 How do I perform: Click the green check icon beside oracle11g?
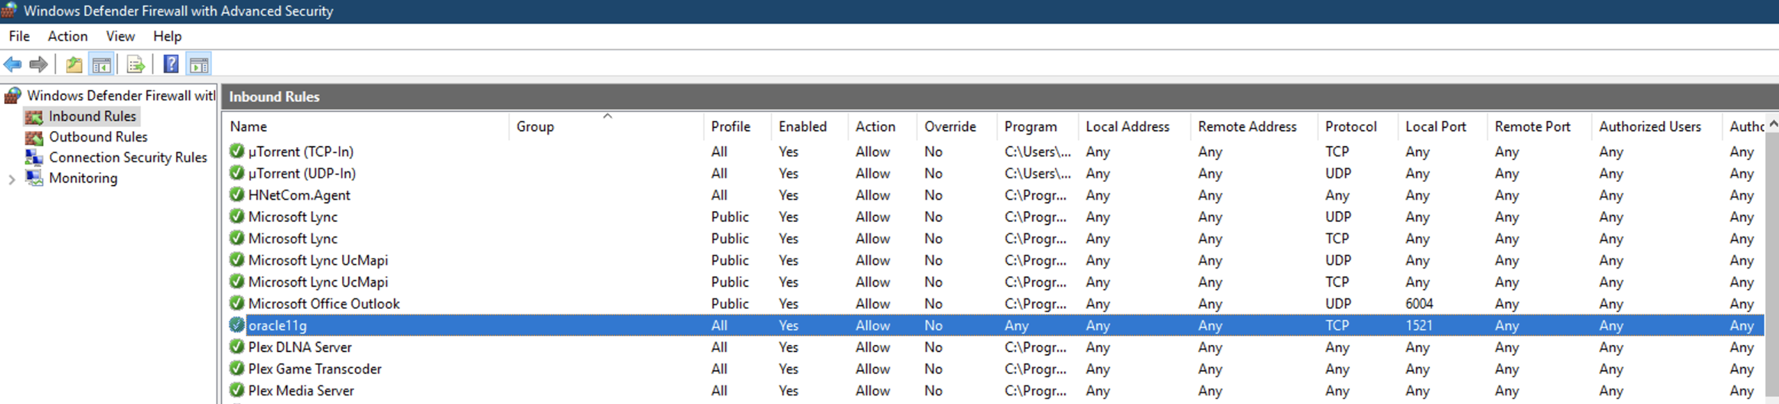237,325
